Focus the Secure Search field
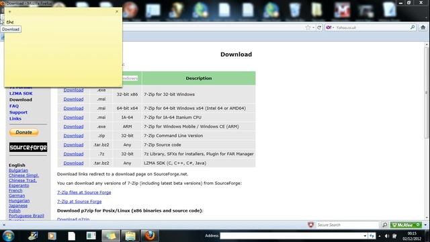430x242 pixels. coord(347,225)
